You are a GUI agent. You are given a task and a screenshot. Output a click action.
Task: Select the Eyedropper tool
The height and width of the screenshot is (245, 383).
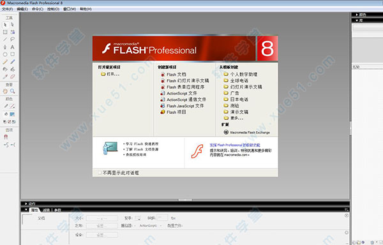click(5, 77)
